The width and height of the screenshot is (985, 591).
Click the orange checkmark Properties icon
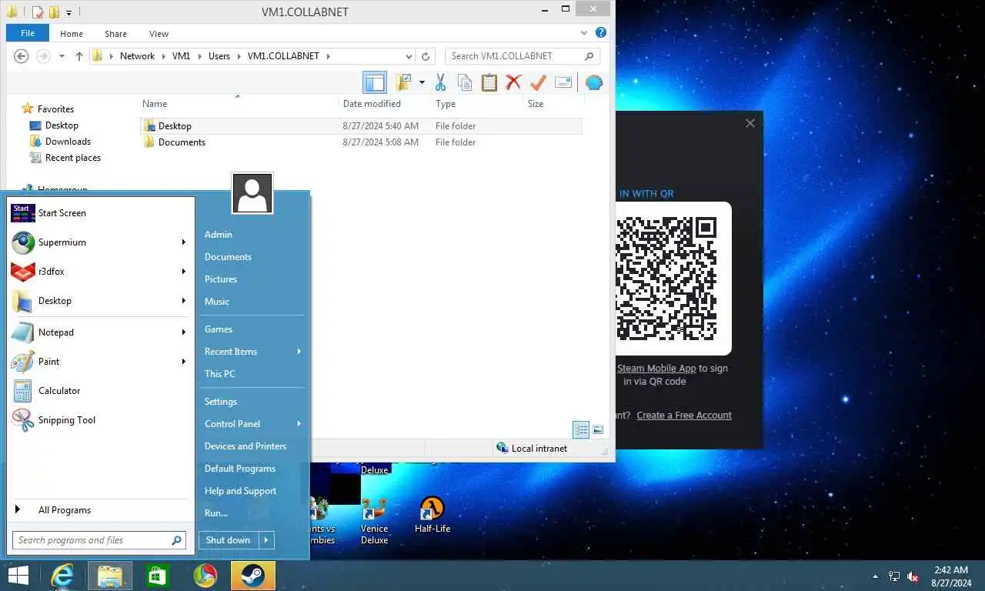(x=538, y=82)
